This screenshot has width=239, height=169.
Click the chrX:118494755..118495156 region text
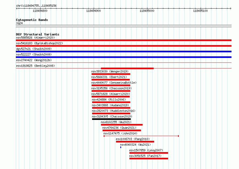pos(36,6)
